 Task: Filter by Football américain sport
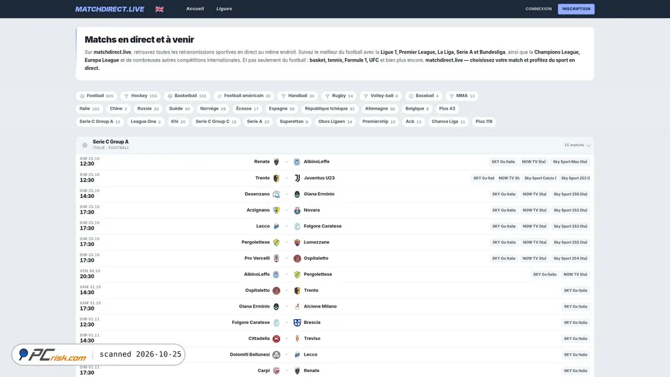click(x=244, y=96)
